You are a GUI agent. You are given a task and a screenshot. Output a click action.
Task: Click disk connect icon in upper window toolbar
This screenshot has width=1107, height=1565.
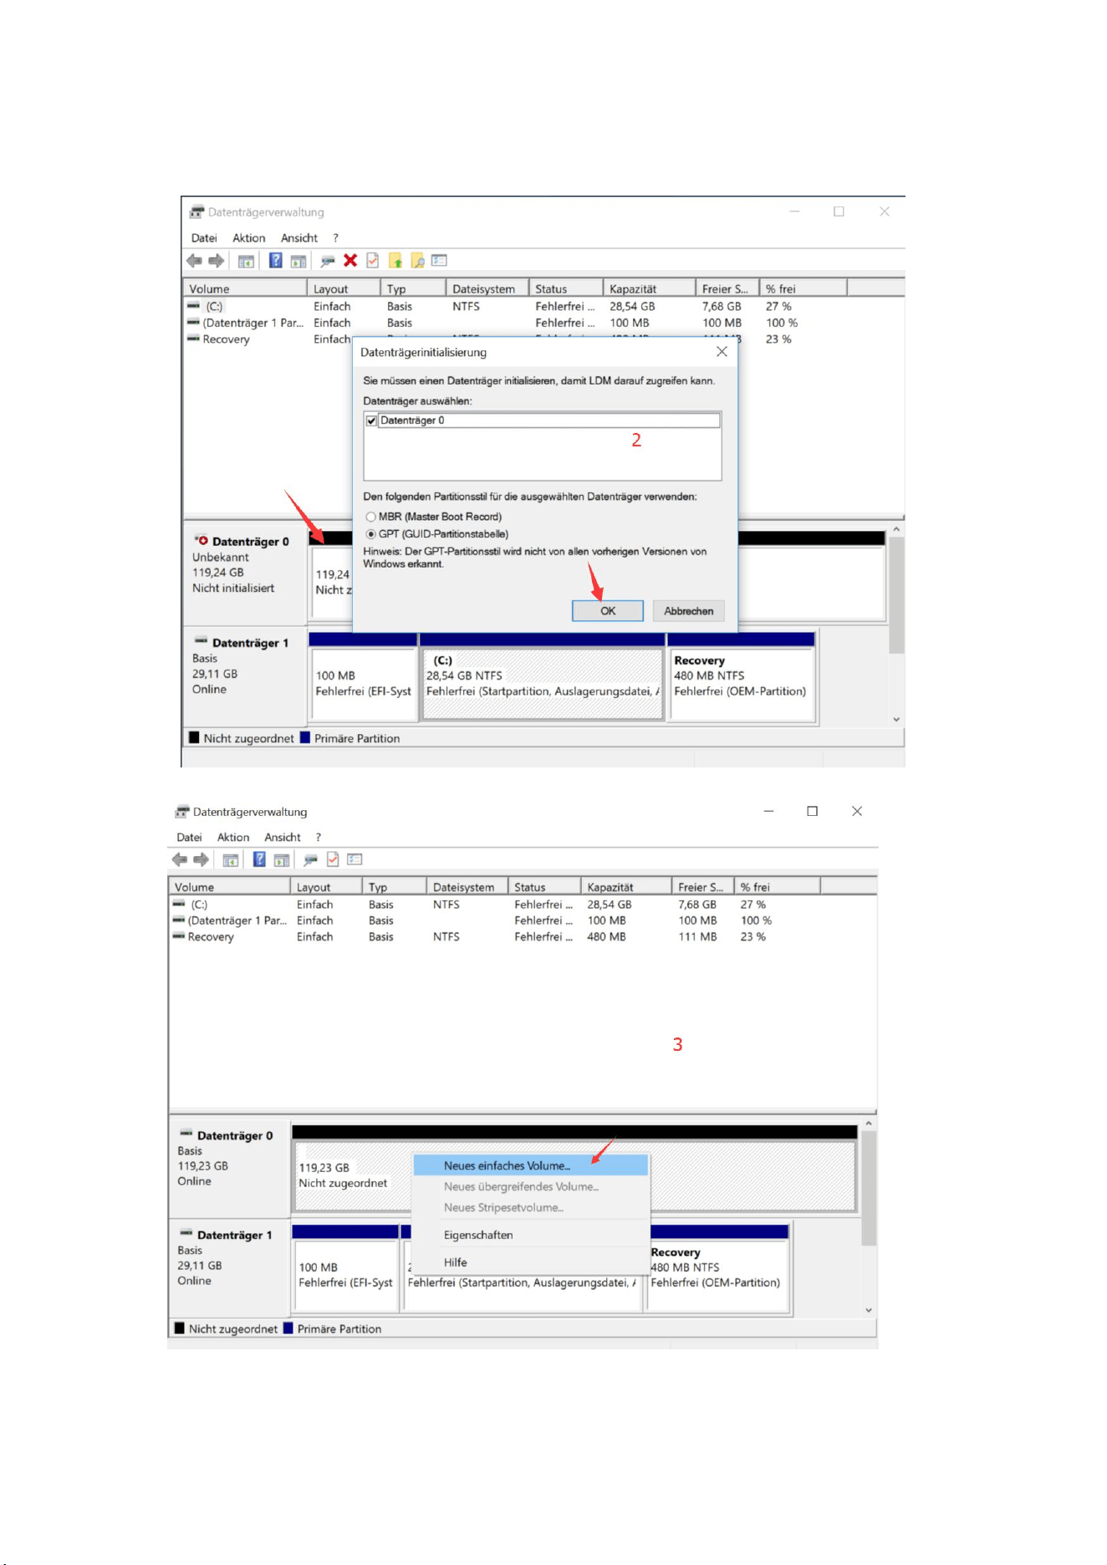pos(328,261)
